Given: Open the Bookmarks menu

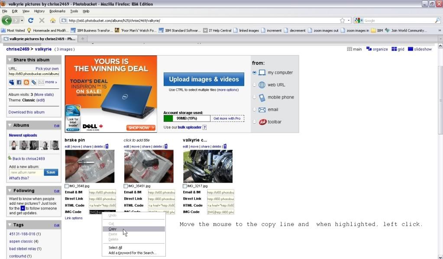Looking at the screenshot, I should [x=57, y=11].
